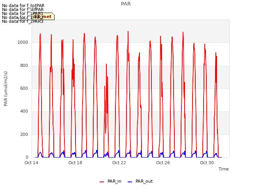The image size is (253, 189).
Task: Click the Oct 26 x-axis label
Action: pyautogui.click(x=163, y=163)
